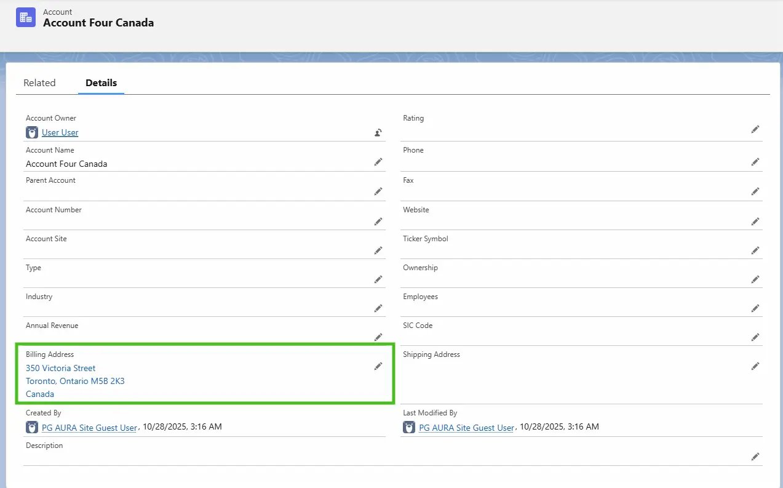Image resolution: width=783 pixels, height=488 pixels.
Task: Click the SIC Code edit pencil
Action: [x=755, y=337]
